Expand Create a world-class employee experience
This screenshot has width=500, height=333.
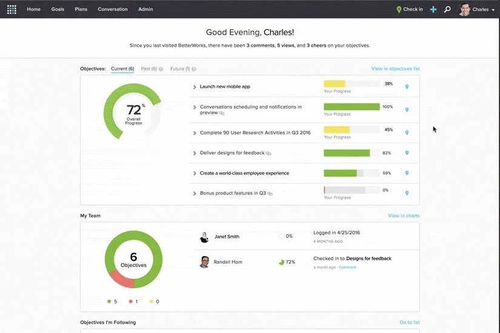click(x=195, y=173)
